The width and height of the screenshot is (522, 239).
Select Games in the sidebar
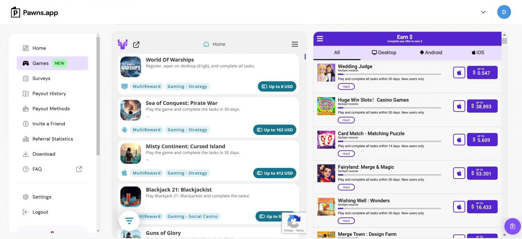41,63
